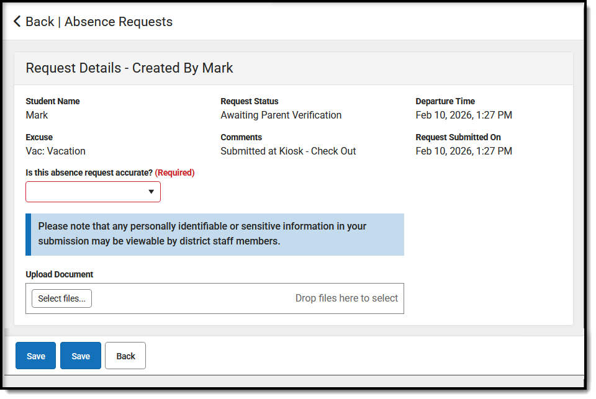Screen dimensions: 596x399
Task: Click the Request Submitted On date
Action: tap(464, 151)
